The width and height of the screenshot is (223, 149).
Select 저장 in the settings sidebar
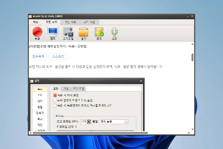click(40, 125)
